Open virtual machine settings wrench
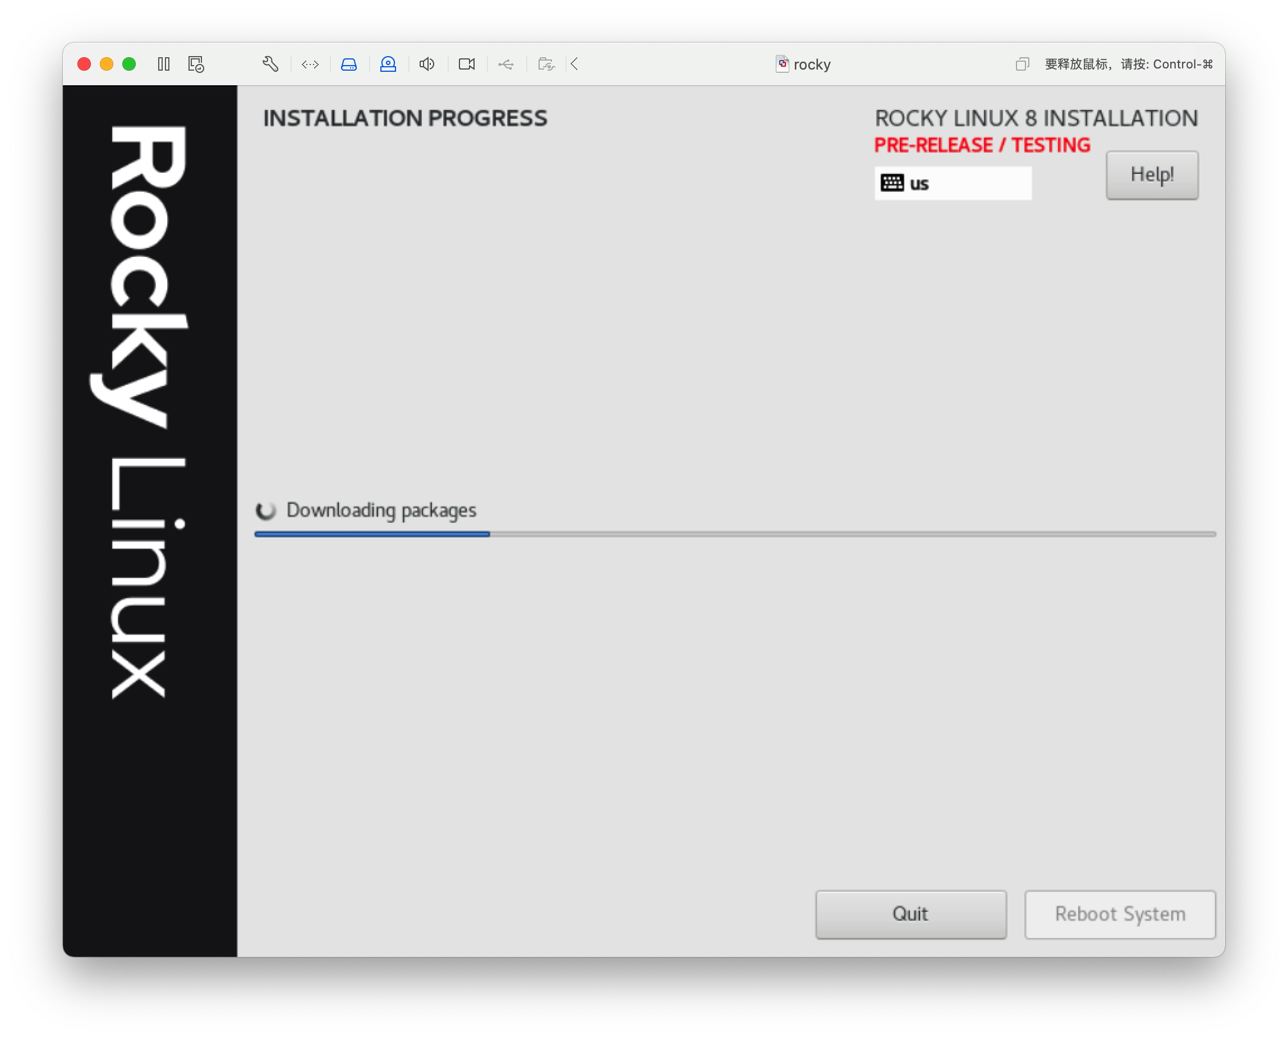1288x1040 pixels. (270, 64)
